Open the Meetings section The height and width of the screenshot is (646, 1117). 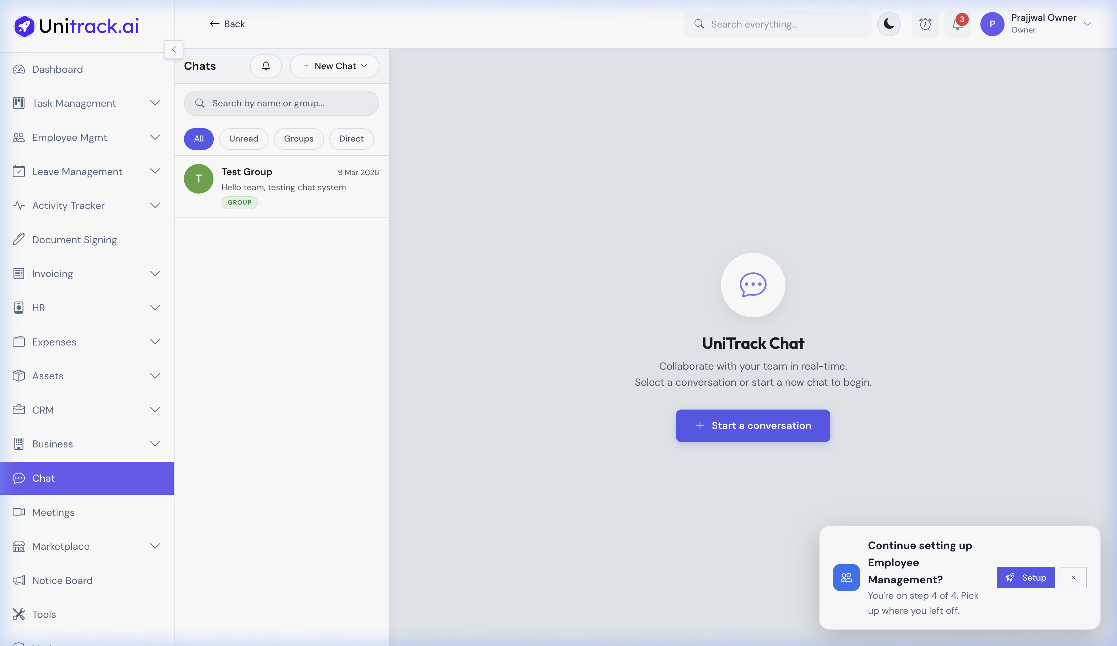pyautogui.click(x=53, y=512)
